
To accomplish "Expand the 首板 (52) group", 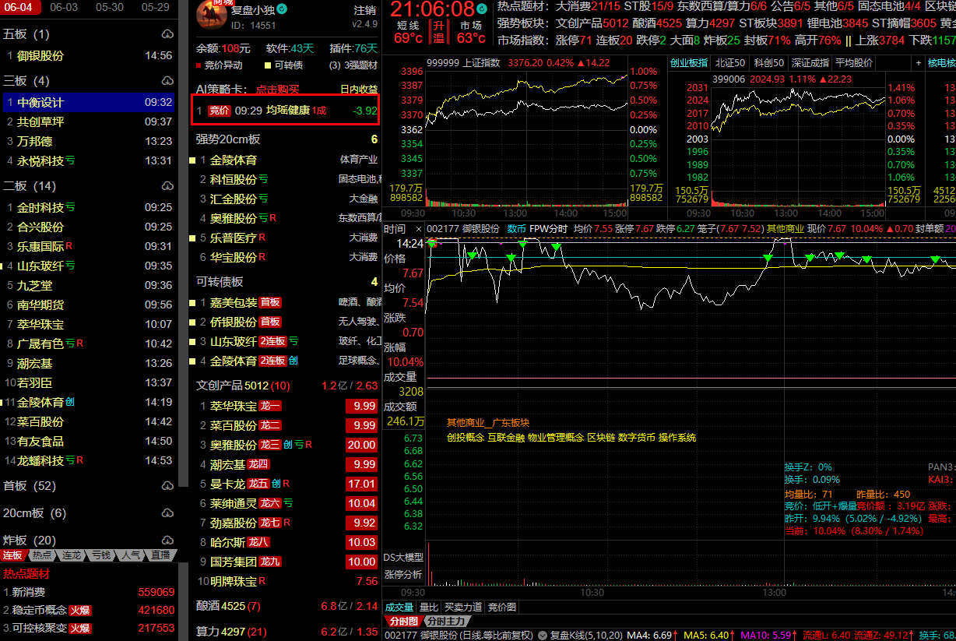I will click(30, 486).
